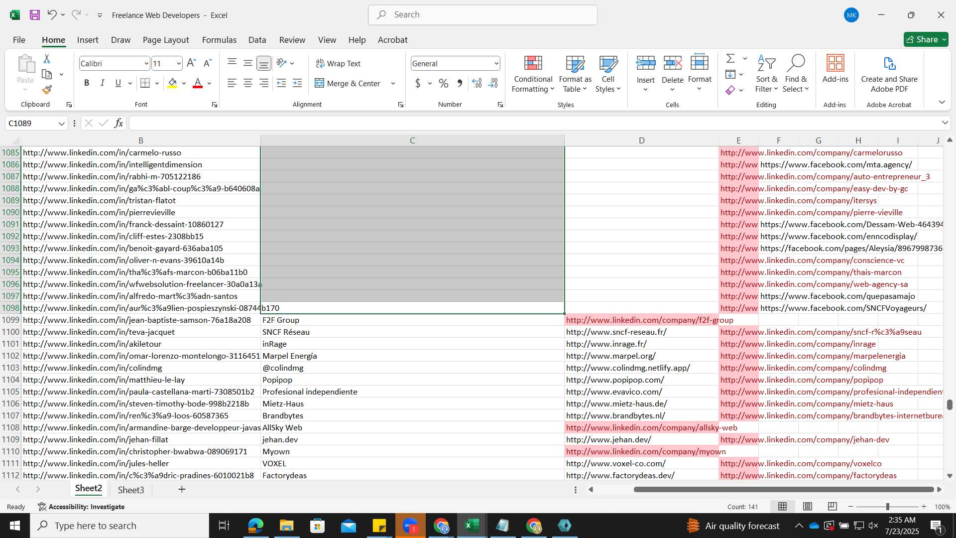
Task: Expand the Merge & Center options arrow
Action: pos(393,83)
